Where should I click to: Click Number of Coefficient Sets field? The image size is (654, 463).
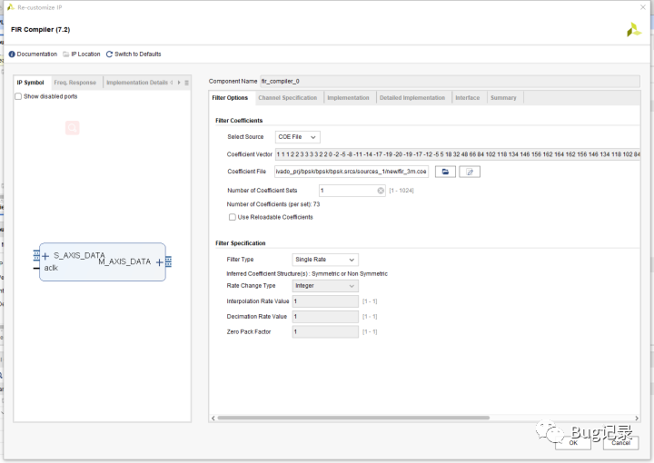pyautogui.click(x=352, y=191)
